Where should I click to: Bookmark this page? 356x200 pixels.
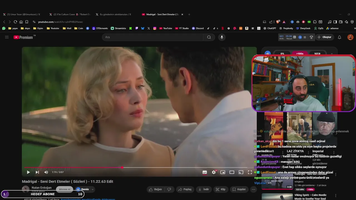(27, 22)
